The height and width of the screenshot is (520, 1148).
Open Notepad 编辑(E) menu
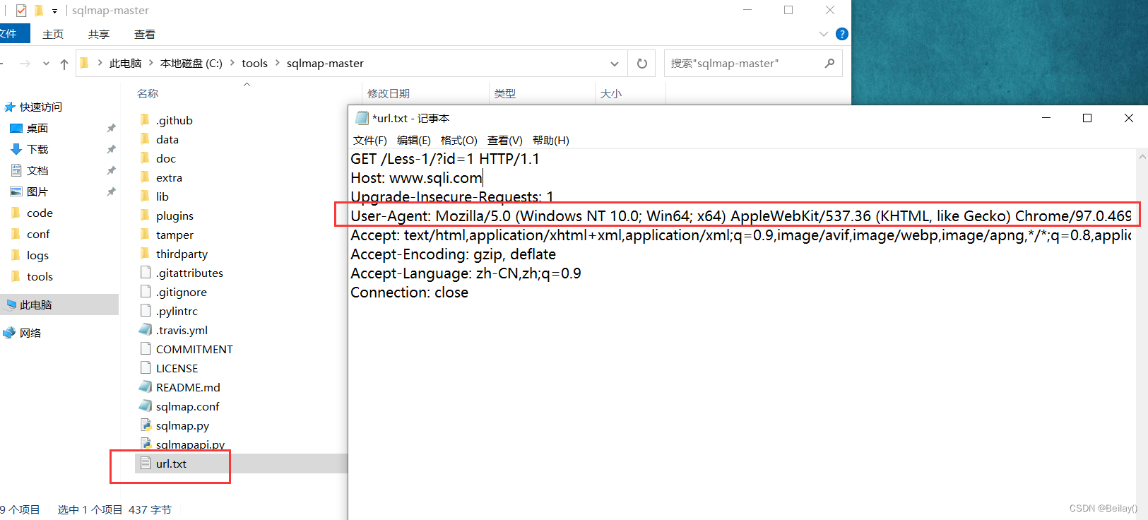point(414,141)
